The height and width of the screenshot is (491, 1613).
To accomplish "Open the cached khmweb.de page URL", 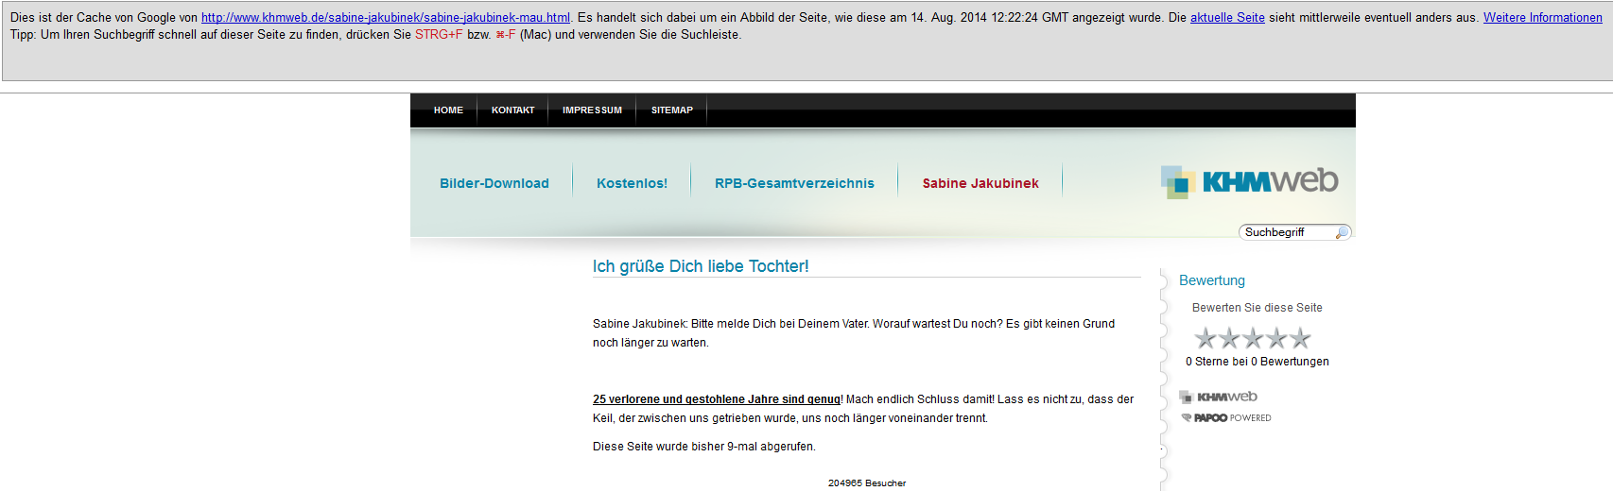I will click(x=386, y=18).
